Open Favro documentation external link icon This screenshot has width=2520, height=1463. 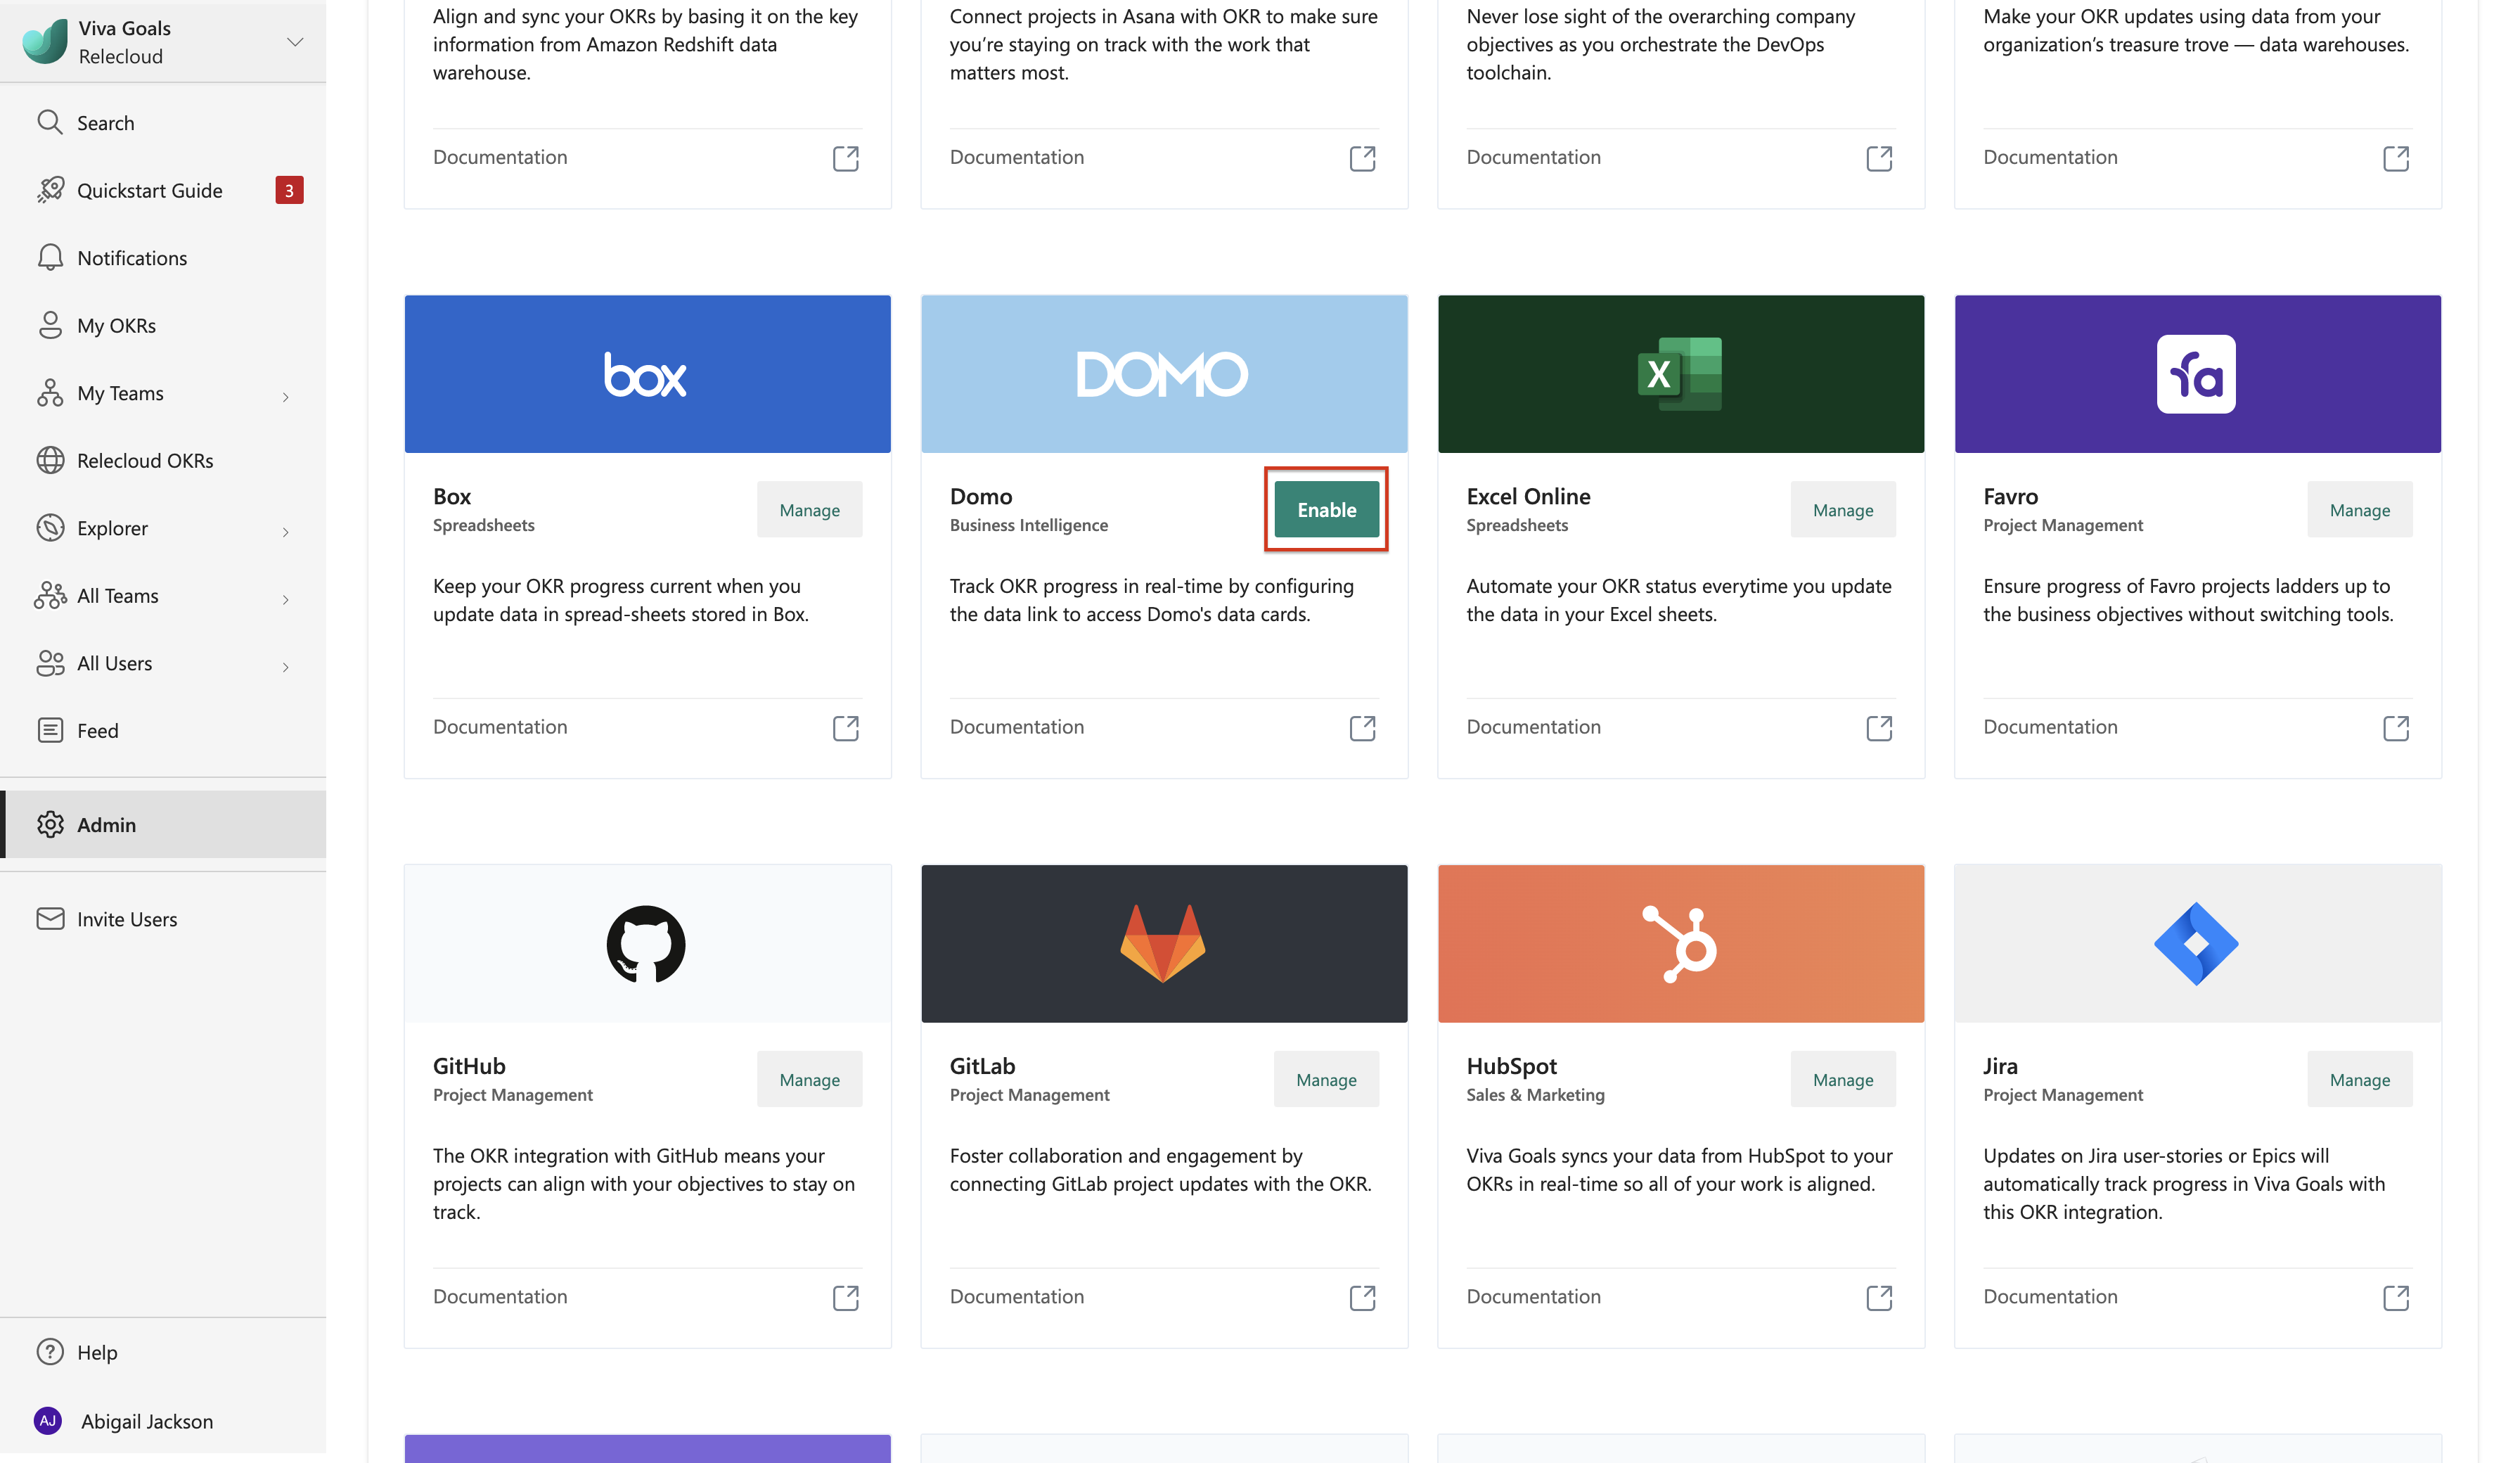coord(2396,727)
